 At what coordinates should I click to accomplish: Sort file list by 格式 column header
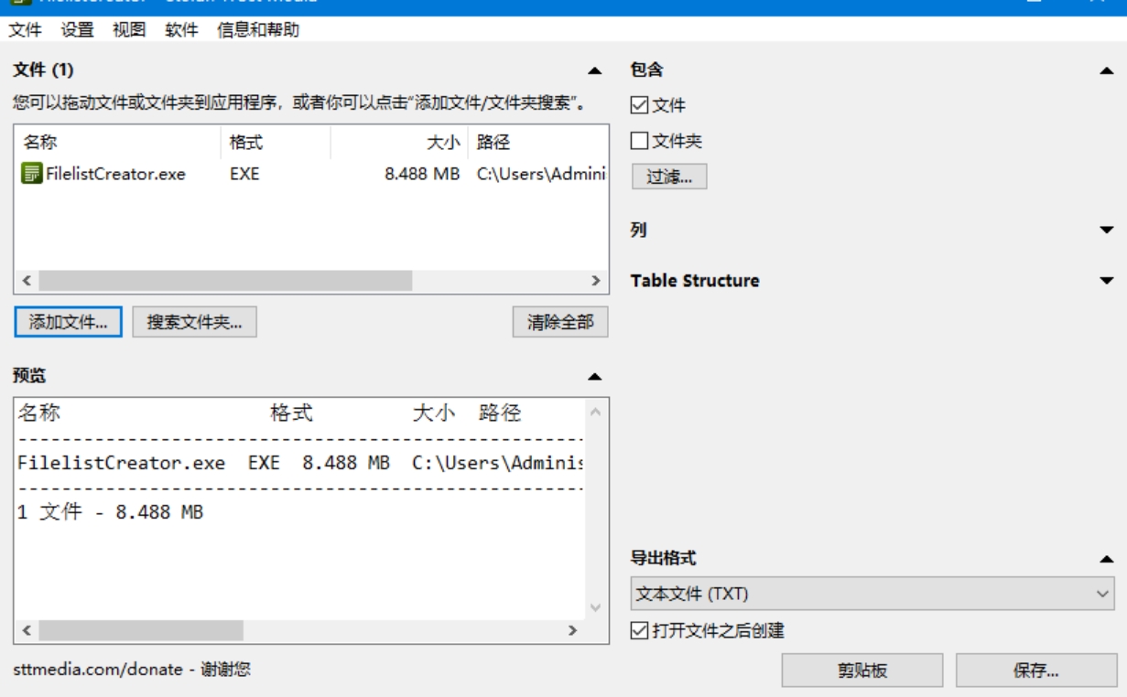(x=276, y=143)
